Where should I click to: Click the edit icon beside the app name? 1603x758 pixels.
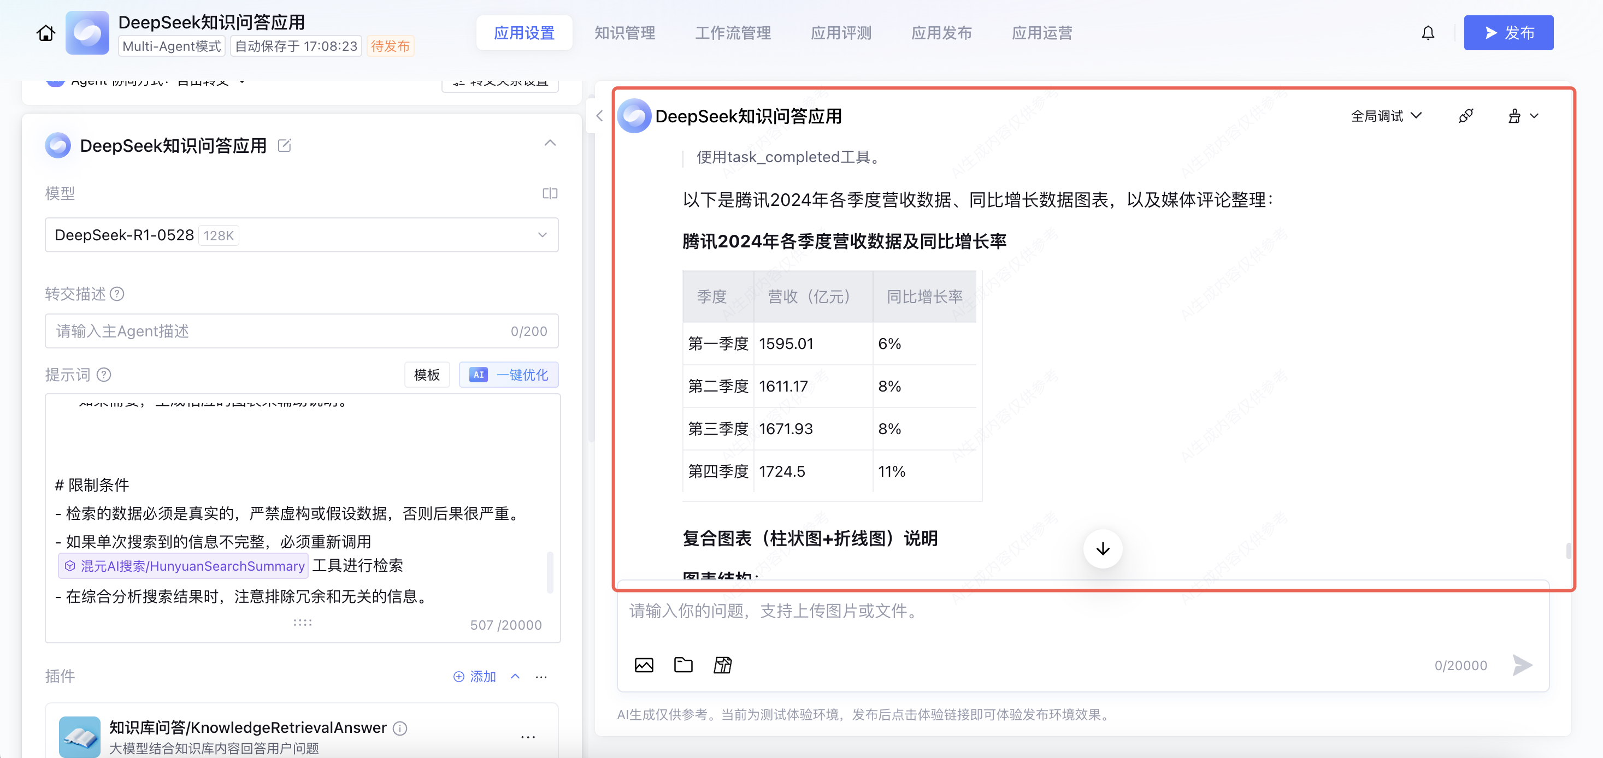pyautogui.click(x=285, y=145)
